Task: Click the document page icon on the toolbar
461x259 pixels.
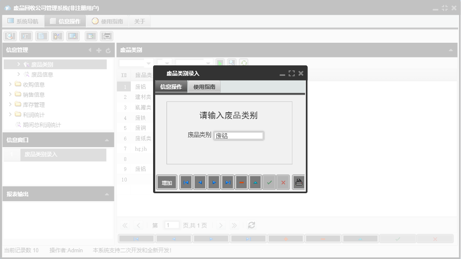Action: (x=42, y=36)
